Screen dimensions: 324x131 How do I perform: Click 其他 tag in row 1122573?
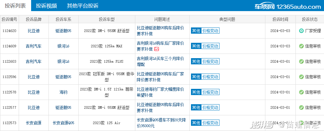196,123
